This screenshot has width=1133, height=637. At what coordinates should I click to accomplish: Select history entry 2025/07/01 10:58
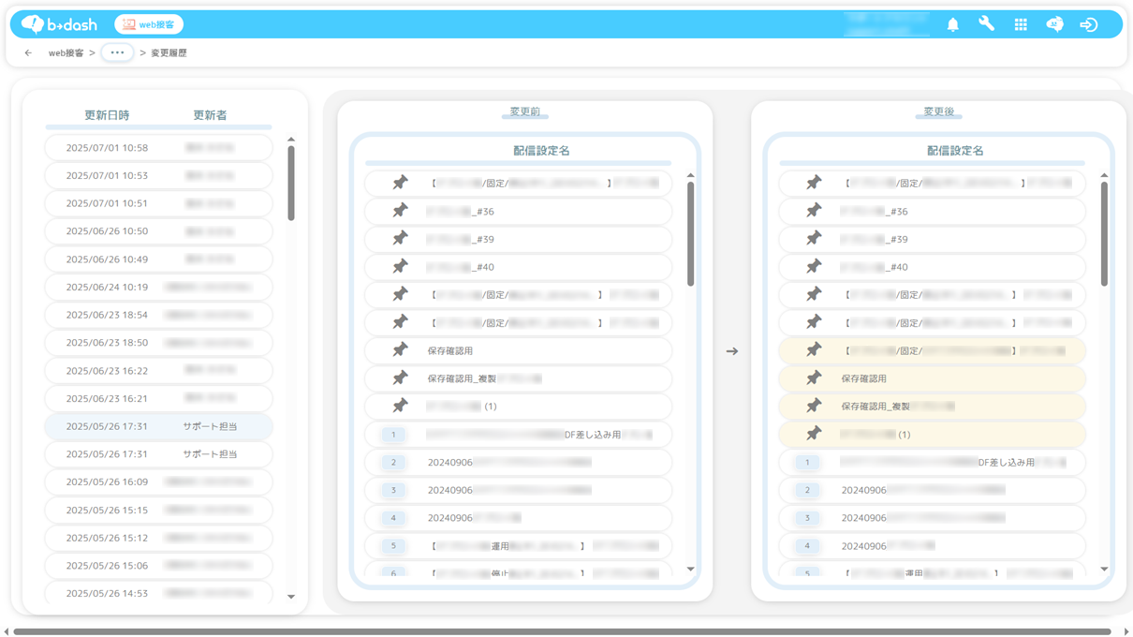click(158, 148)
